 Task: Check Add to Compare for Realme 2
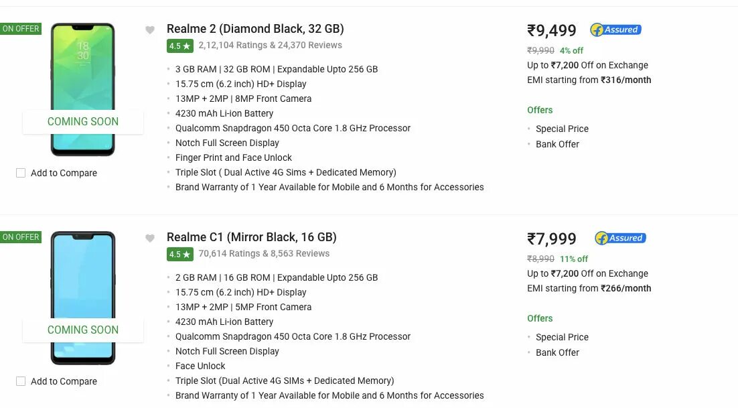21,173
